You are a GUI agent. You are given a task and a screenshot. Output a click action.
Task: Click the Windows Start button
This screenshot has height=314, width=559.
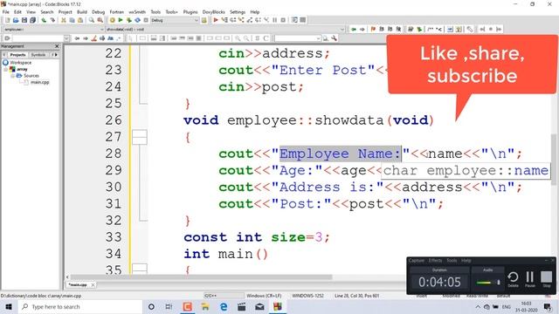(9, 306)
